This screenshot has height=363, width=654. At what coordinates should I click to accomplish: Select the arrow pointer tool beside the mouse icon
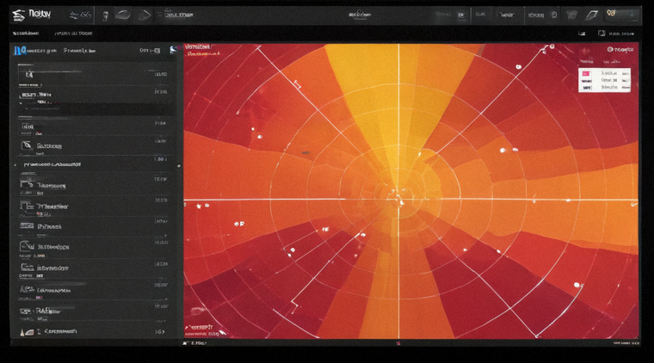click(x=144, y=15)
